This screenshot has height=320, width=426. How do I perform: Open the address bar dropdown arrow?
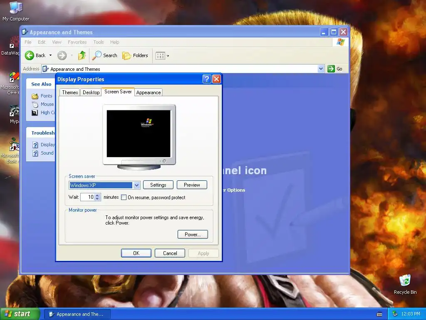pyautogui.click(x=321, y=69)
